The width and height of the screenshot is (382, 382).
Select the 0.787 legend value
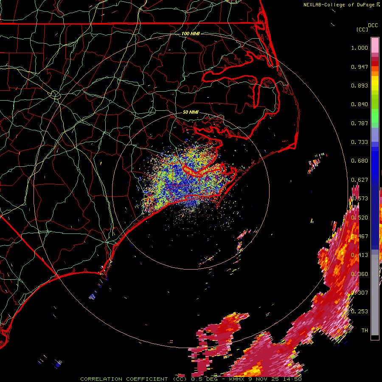click(x=360, y=123)
